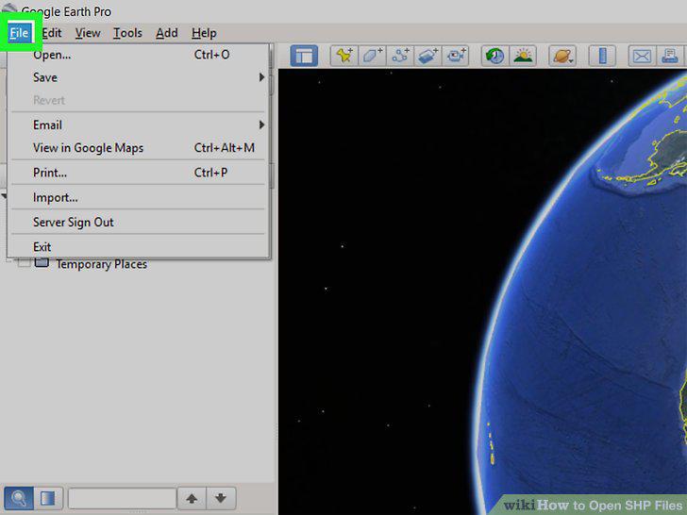Open the Help menu

[x=204, y=33]
